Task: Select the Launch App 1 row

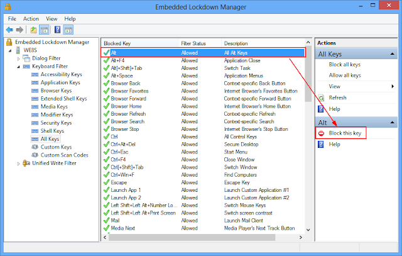Action: (x=203, y=190)
